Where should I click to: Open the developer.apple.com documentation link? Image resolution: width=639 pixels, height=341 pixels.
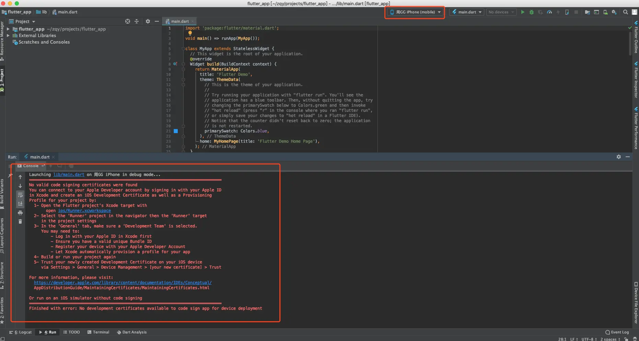(123, 283)
